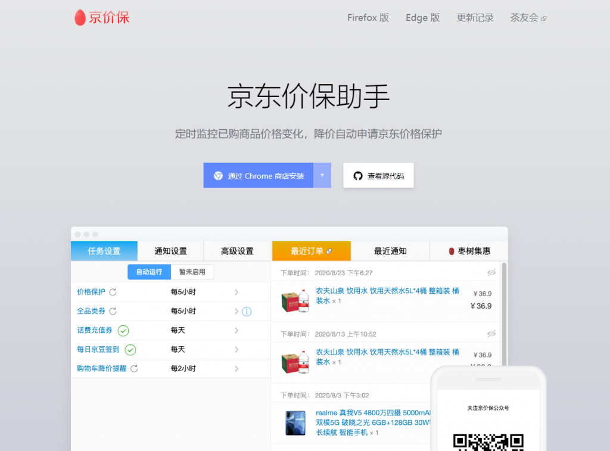Click the refresh icon next to 全品类券
Screen dimensions: 610x451
tap(113, 311)
